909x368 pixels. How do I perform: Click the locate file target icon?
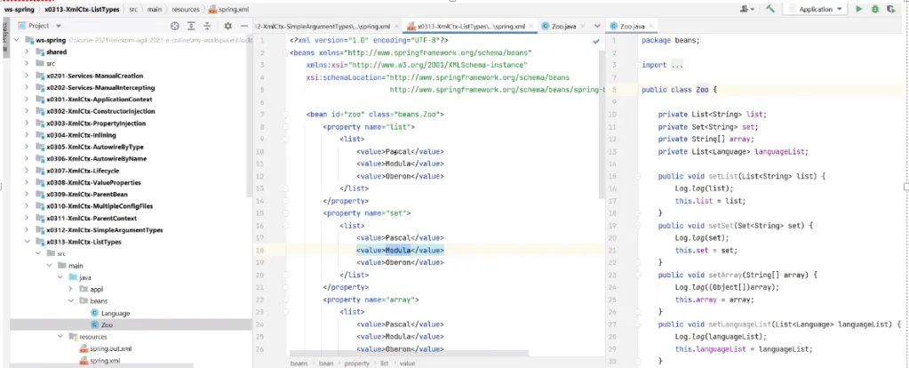coord(175,26)
